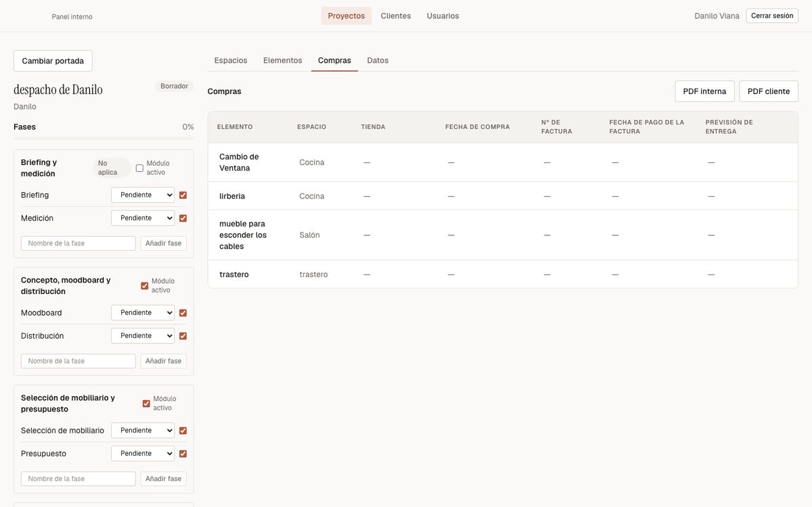This screenshot has width=812, height=507.
Task: Open the Briefing status dropdown
Action: tap(143, 195)
